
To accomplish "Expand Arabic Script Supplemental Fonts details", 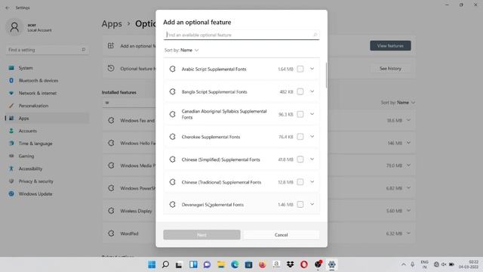I will coord(312,69).
